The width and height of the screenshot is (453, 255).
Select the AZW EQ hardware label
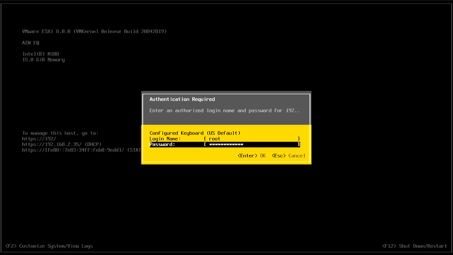tap(30, 43)
